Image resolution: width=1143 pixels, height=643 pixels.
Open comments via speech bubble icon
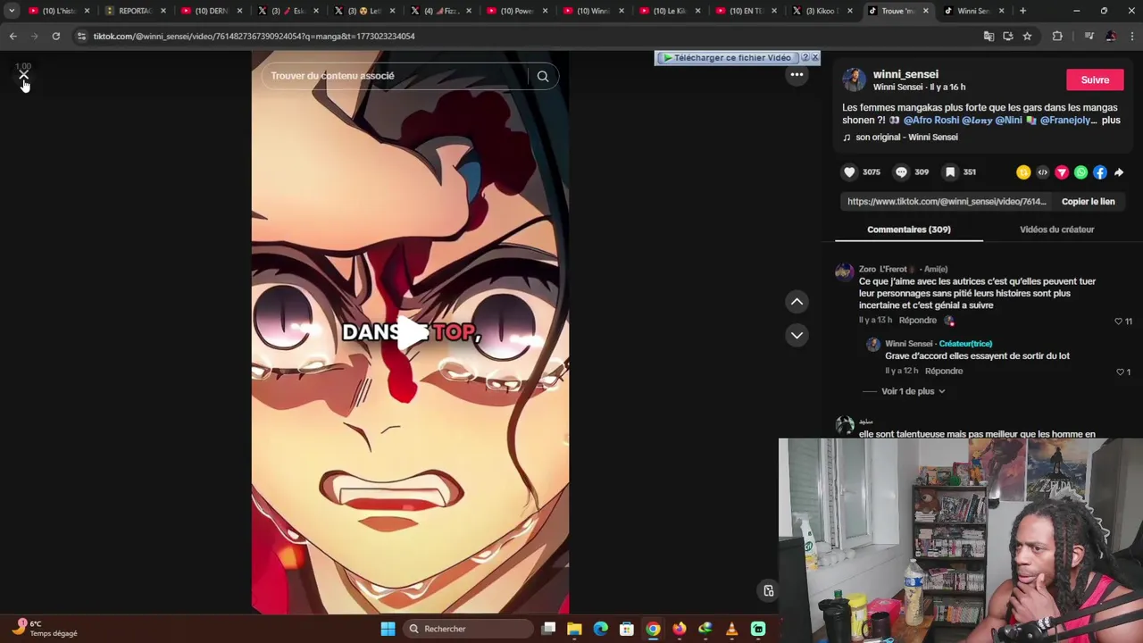(901, 171)
